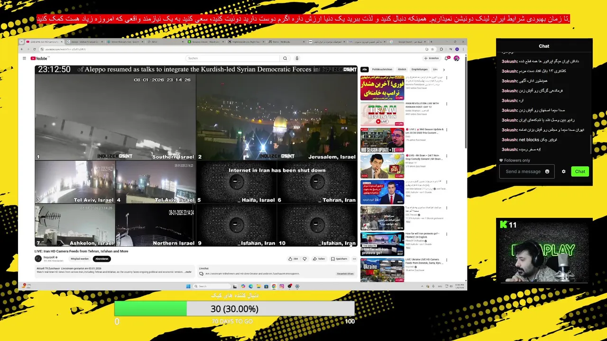Expand the video description with mehr
The image size is (607, 341).
click(x=188, y=272)
